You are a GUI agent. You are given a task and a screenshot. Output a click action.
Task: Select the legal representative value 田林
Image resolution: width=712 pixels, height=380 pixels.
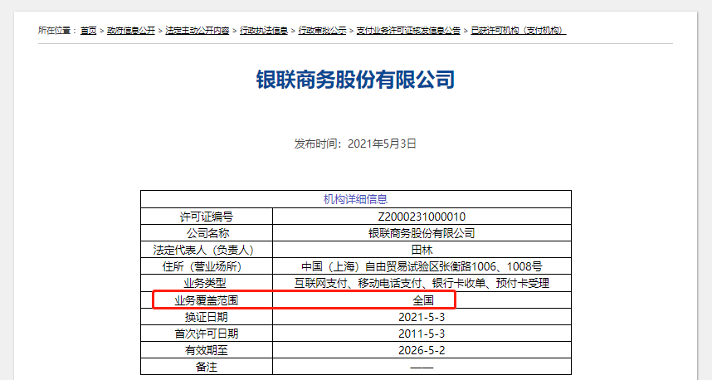point(422,251)
